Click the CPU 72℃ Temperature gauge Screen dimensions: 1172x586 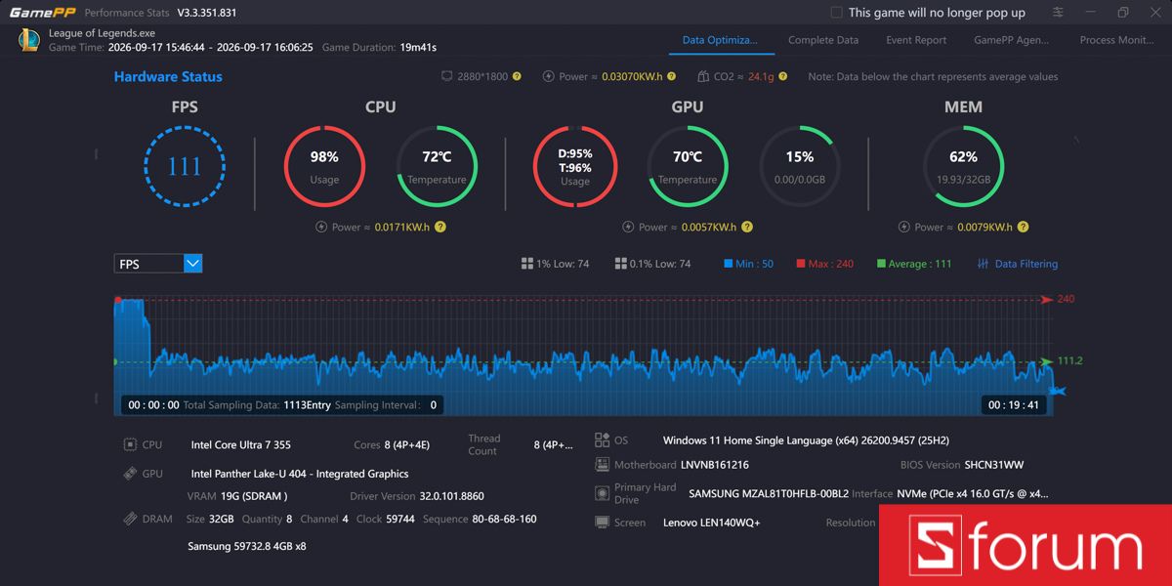tap(437, 166)
